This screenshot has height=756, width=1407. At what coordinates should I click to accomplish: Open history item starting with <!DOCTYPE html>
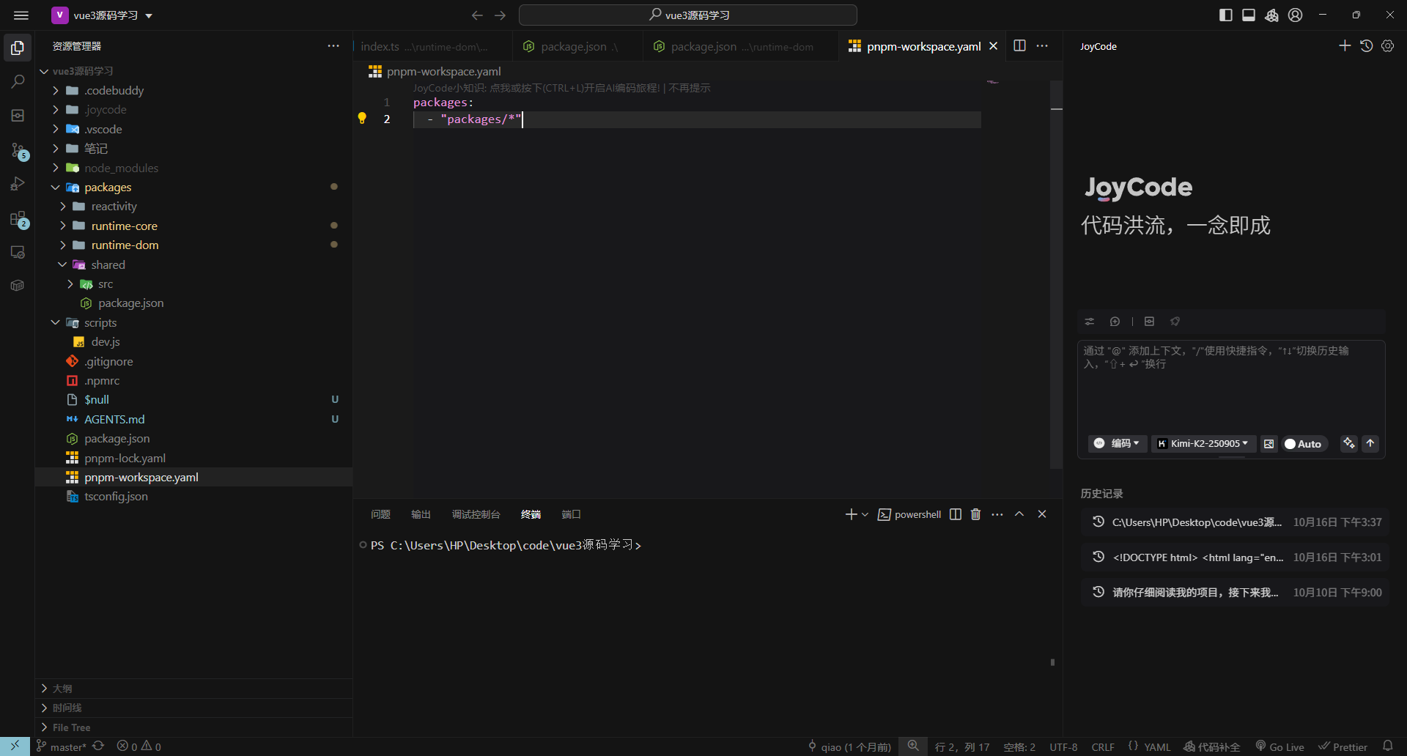1235,557
